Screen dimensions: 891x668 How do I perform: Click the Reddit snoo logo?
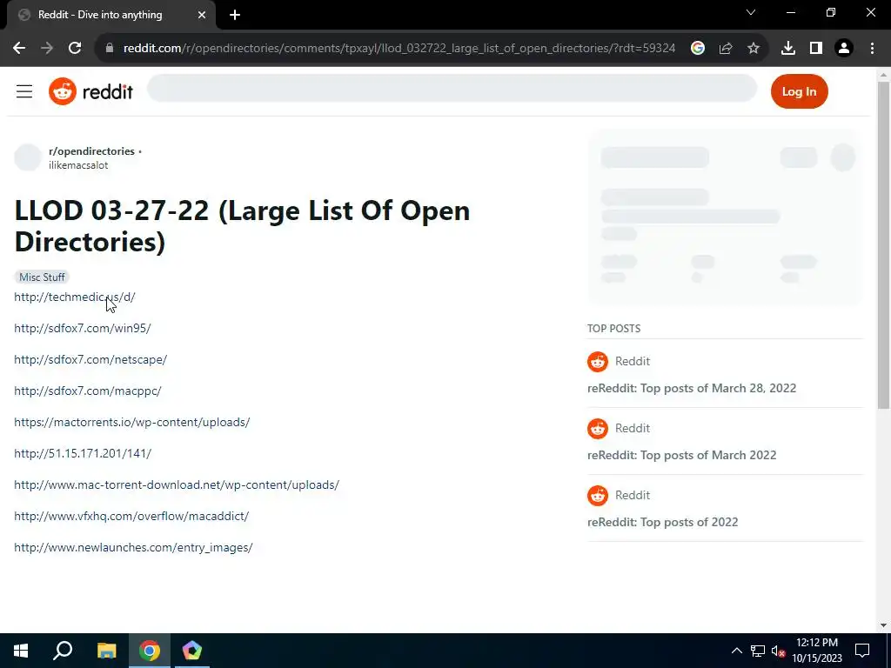[63, 91]
